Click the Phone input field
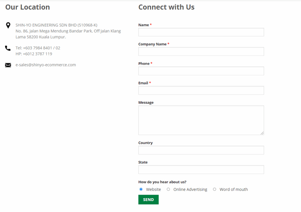This screenshot has height=212, width=301. 201,71
